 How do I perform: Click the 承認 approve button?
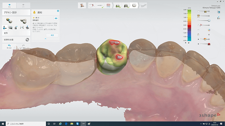click(52, 35)
